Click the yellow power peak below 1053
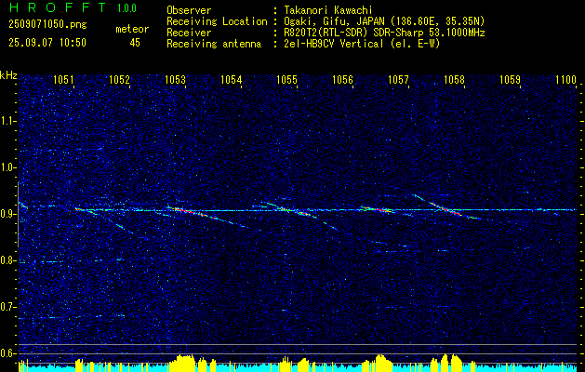The width and height of the screenshot is (585, 372). click(x=183, y=363)
